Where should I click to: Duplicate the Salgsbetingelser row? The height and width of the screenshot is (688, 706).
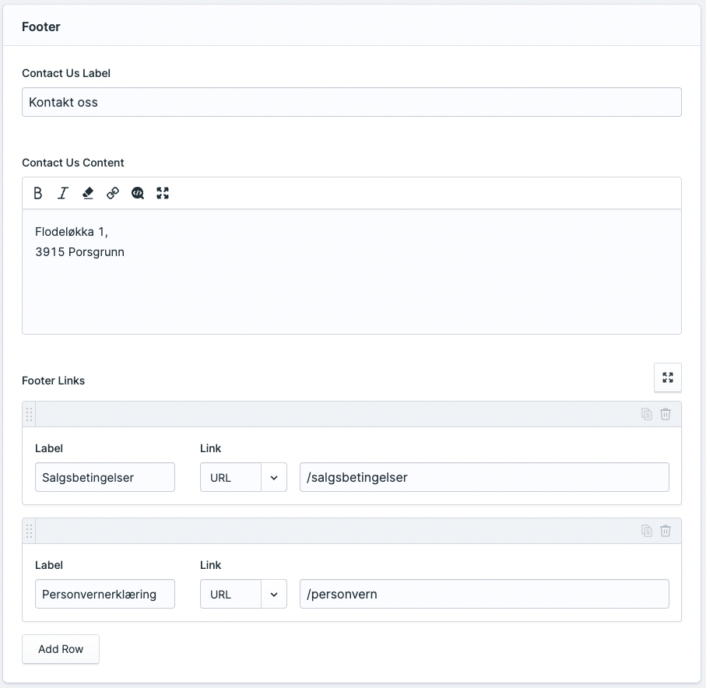646,414
